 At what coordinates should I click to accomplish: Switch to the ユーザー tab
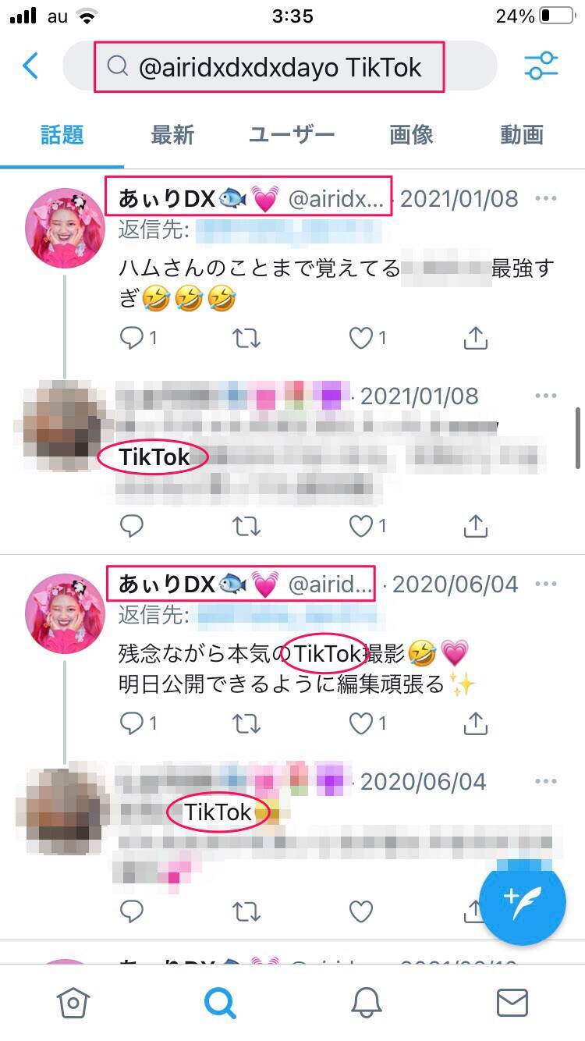(x=292, y=135)
